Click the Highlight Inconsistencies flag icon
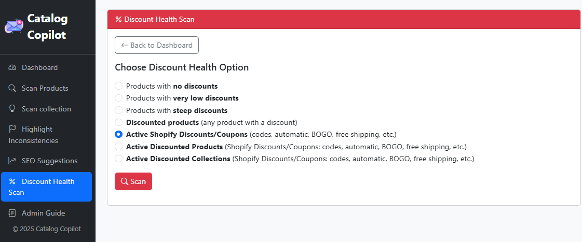Screen dimensions: 582x242 12,129
